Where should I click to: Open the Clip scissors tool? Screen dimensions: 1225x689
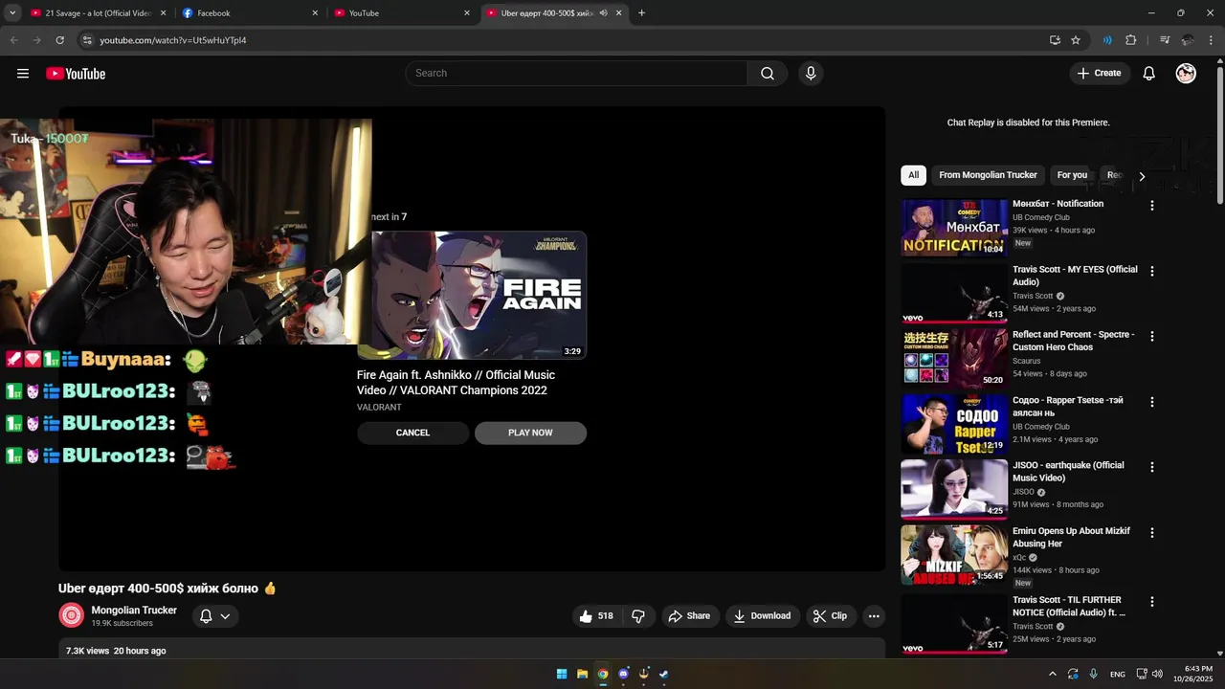pyautogui.click(x=830, y=616)
